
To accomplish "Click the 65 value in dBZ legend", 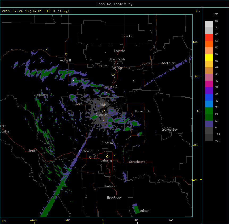I will [x=217, y=34].
